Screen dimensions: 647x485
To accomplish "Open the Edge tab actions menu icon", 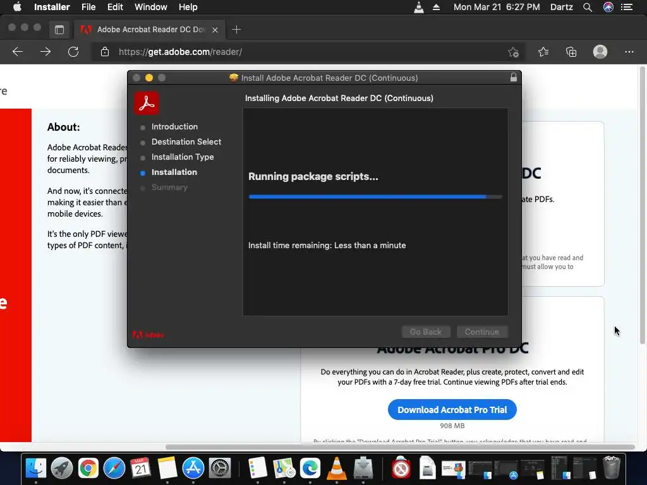I will [59, 29].
